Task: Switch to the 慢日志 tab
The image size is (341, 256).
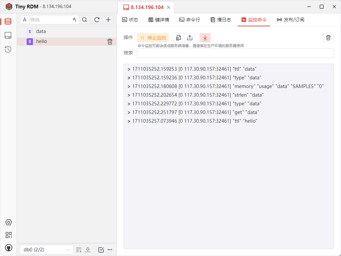Action: pos(221,20)
